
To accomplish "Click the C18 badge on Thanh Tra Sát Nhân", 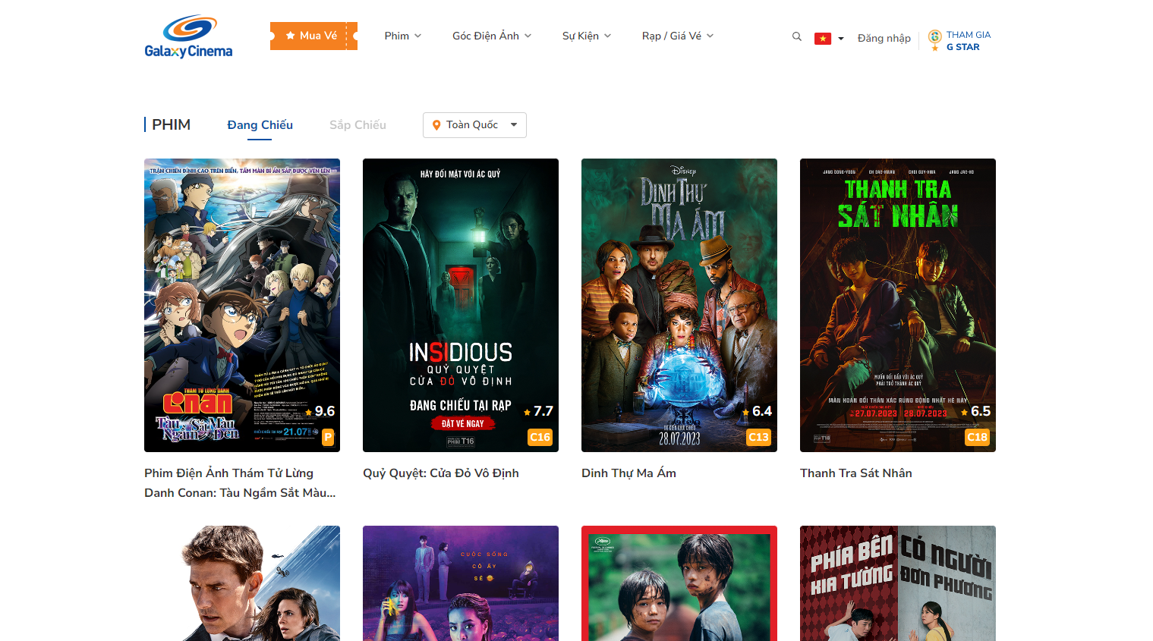I will click(x=977, y=437).
